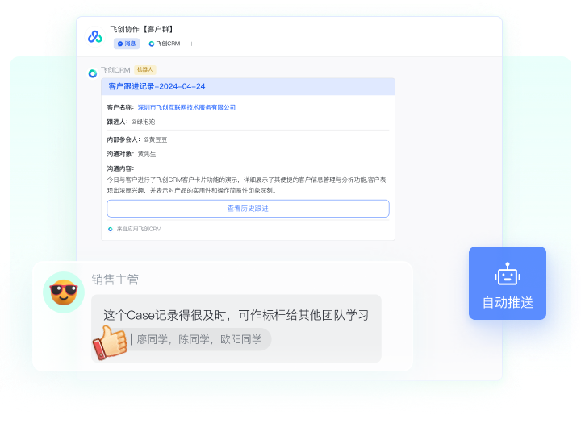581x435 pixels.
Task: Click the sunglasses emoji avatar of 销售主管
Action: click(64, 292)
